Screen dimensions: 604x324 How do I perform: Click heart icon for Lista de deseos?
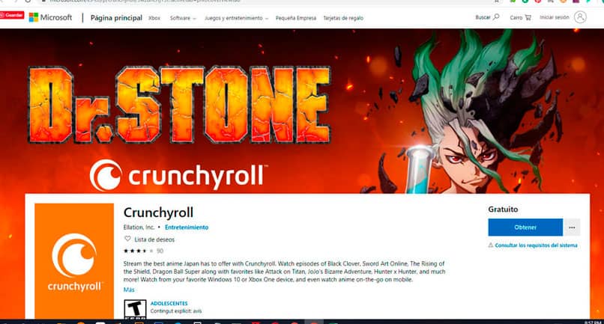tap(127, 239)
